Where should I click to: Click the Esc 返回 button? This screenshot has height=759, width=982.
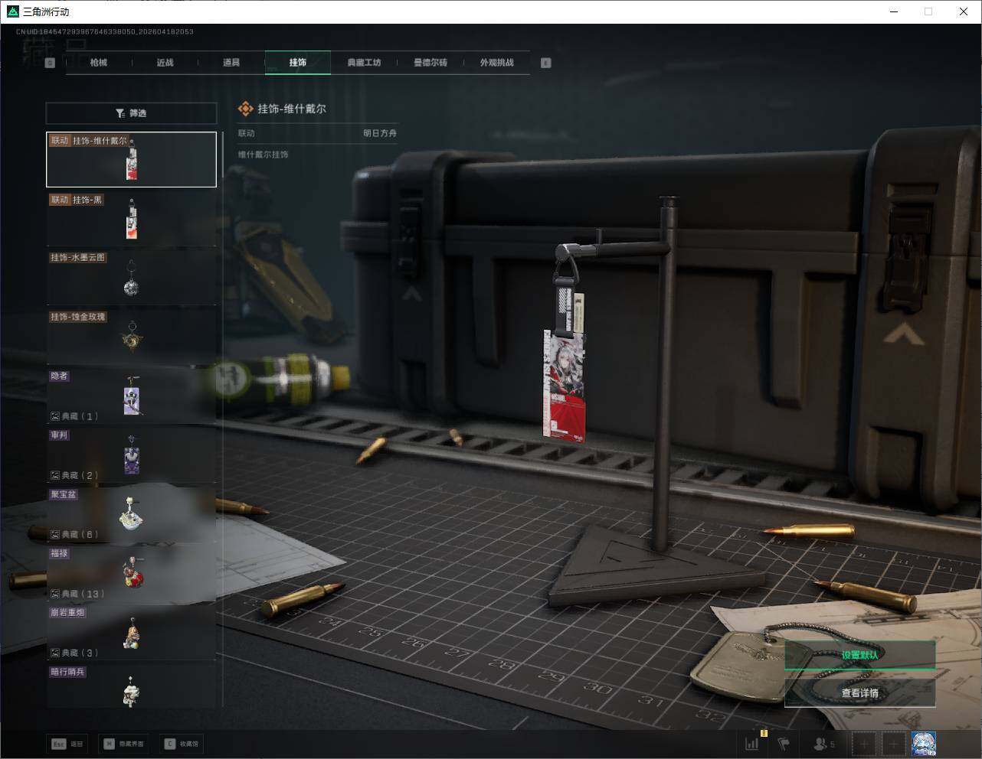67,744
